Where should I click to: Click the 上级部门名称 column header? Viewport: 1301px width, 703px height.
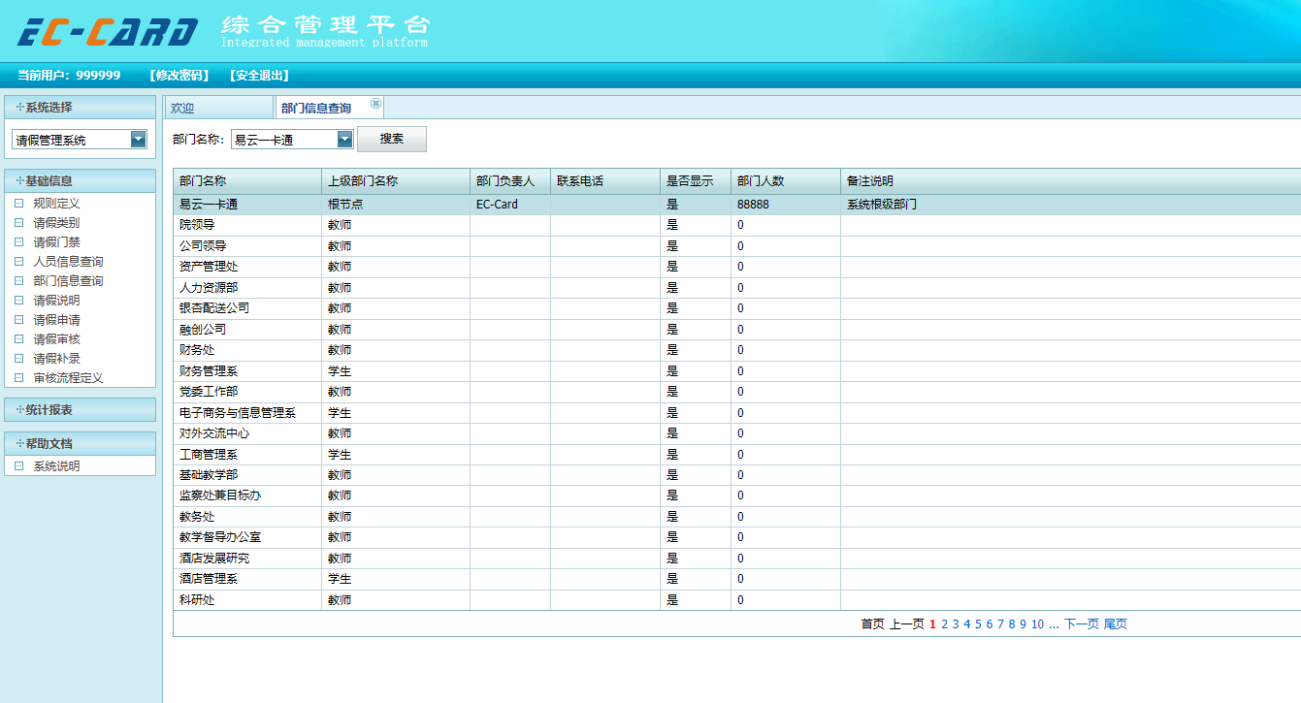tap(396, 181)
